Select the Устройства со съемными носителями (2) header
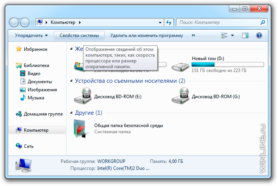The height and width of the screenshot is (186, 278). point(130,81)
